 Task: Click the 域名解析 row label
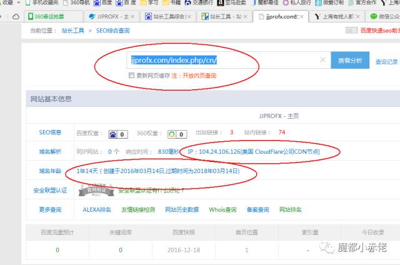point(50,152)
